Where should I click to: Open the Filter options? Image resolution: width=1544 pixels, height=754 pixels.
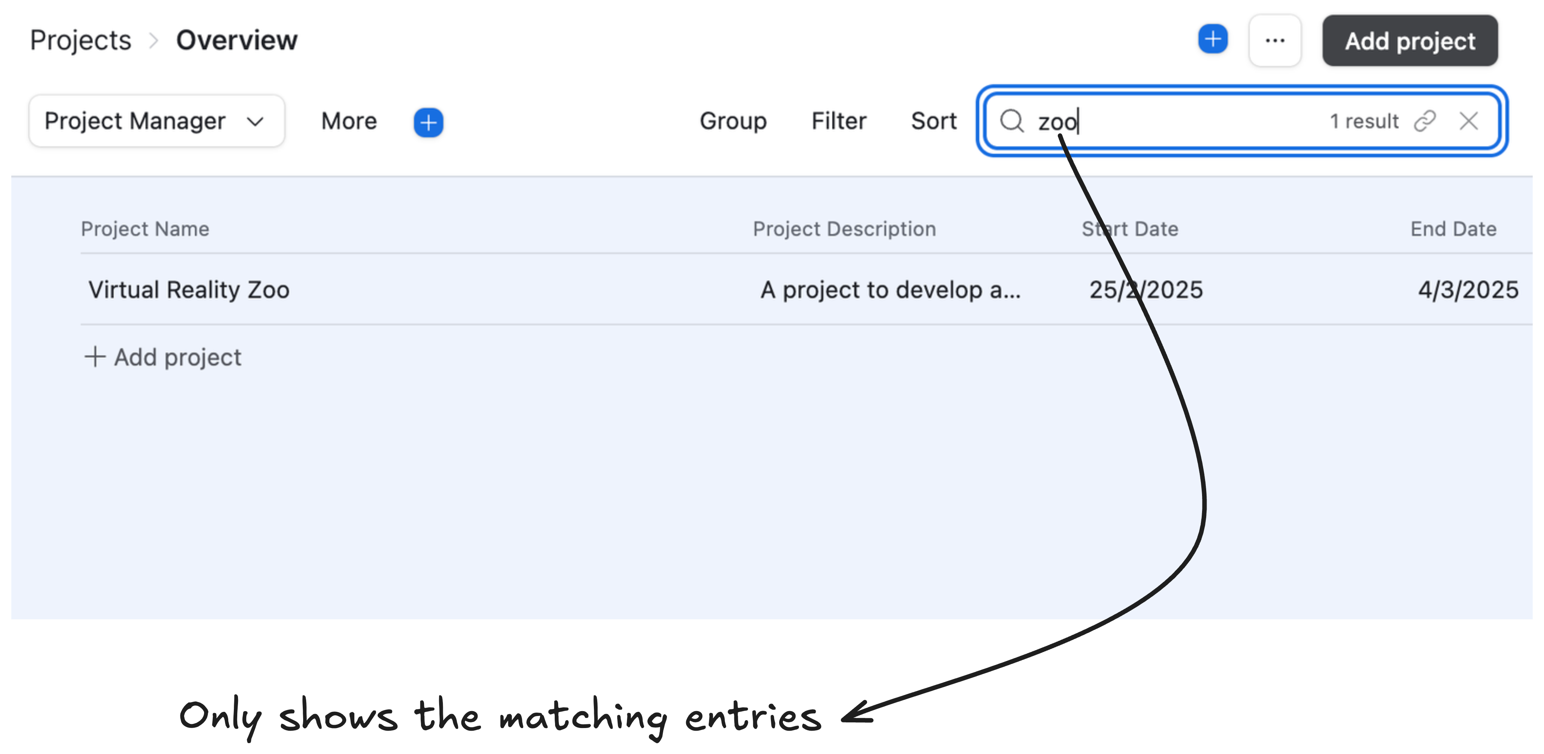(x=839, y=121)
